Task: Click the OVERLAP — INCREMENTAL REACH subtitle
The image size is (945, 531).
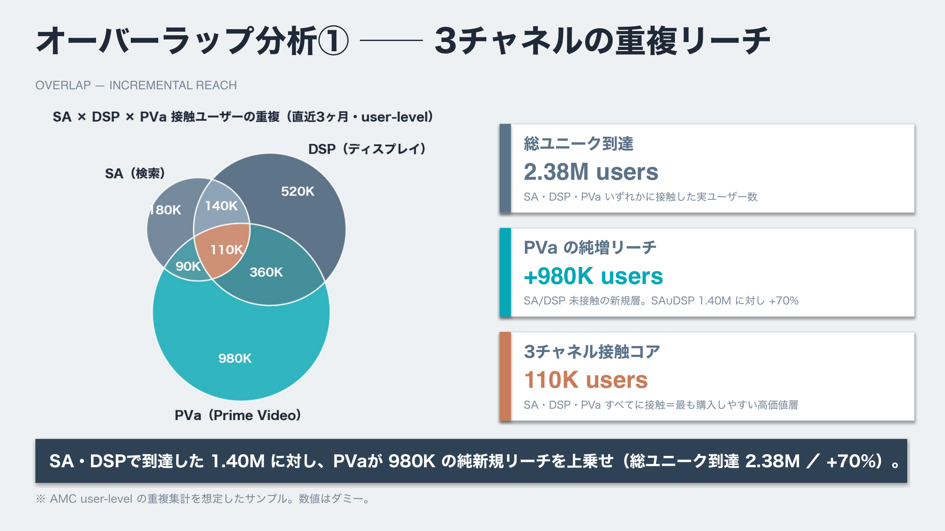Action: click(x=136, y=85)
